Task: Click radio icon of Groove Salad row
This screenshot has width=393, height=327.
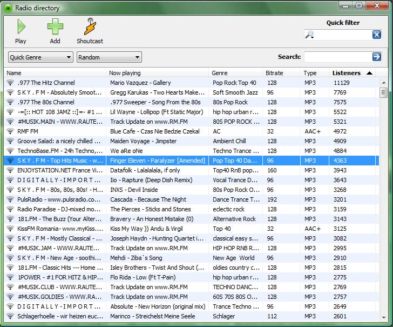Action: [10, 141]
